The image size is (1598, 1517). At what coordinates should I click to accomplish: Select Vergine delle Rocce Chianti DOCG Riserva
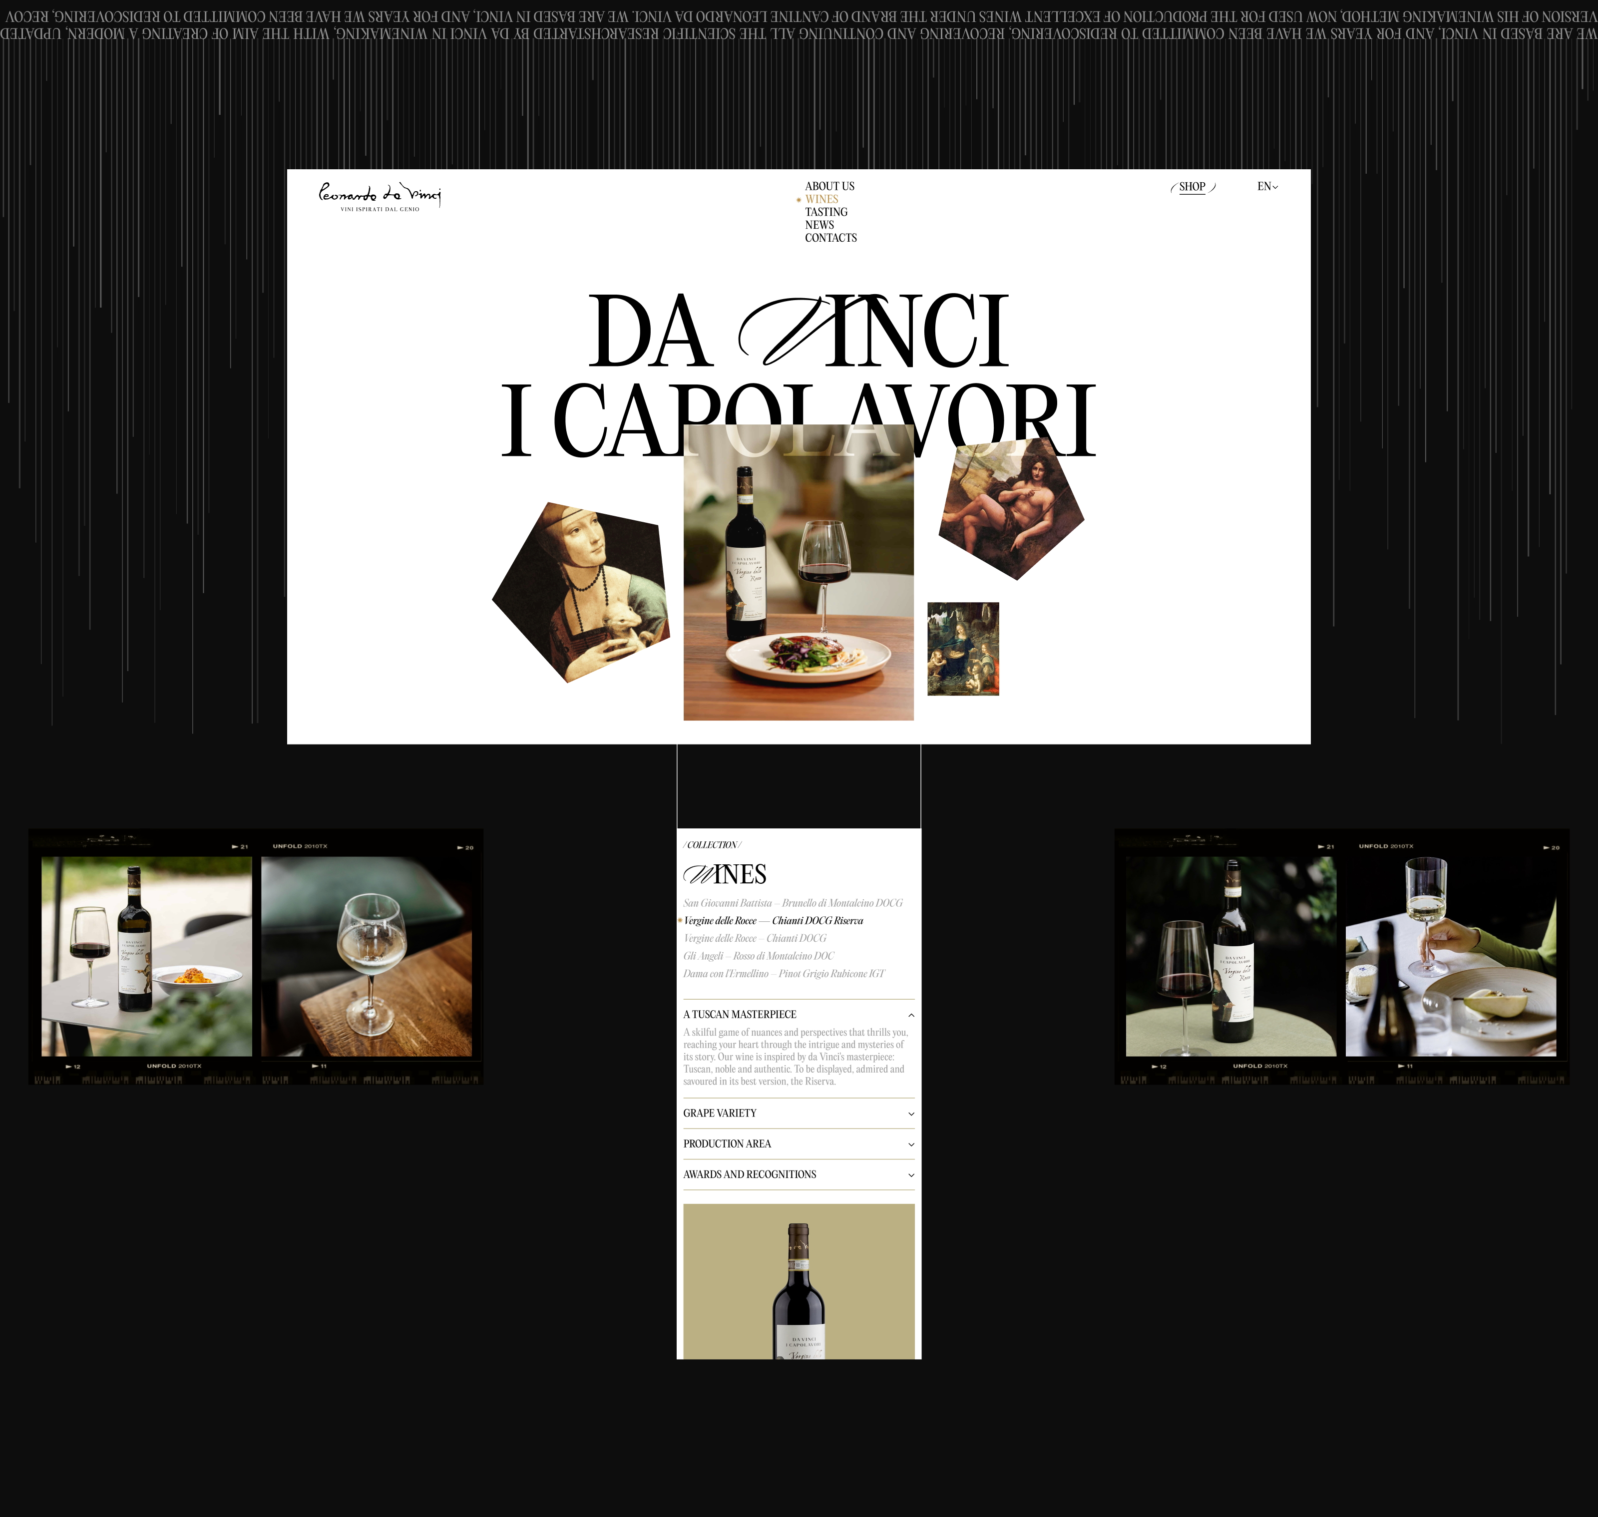click(773, 921)
